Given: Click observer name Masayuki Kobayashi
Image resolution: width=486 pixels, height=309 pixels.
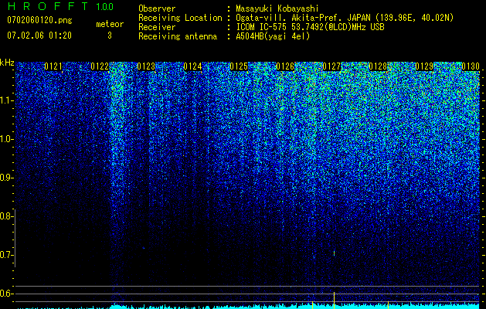Looking at the screenshot, I should (277, 8).
